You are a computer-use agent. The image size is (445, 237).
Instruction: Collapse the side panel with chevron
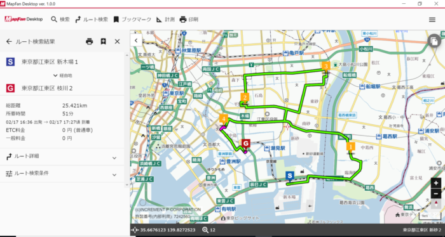pyautogui.click(x=136, y=41)
